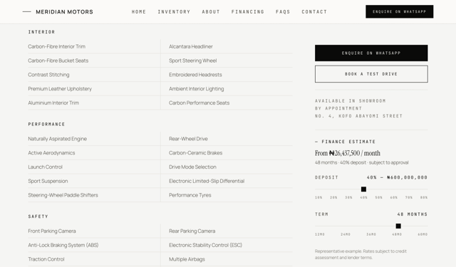The height and width of the screenshot is (267, 456).
Task: Select FAQs in the navigation bar
Action: tap(283, 12)
